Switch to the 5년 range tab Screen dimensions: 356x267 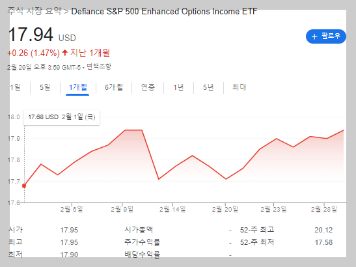pyautogui.click(x=208, y=87)
